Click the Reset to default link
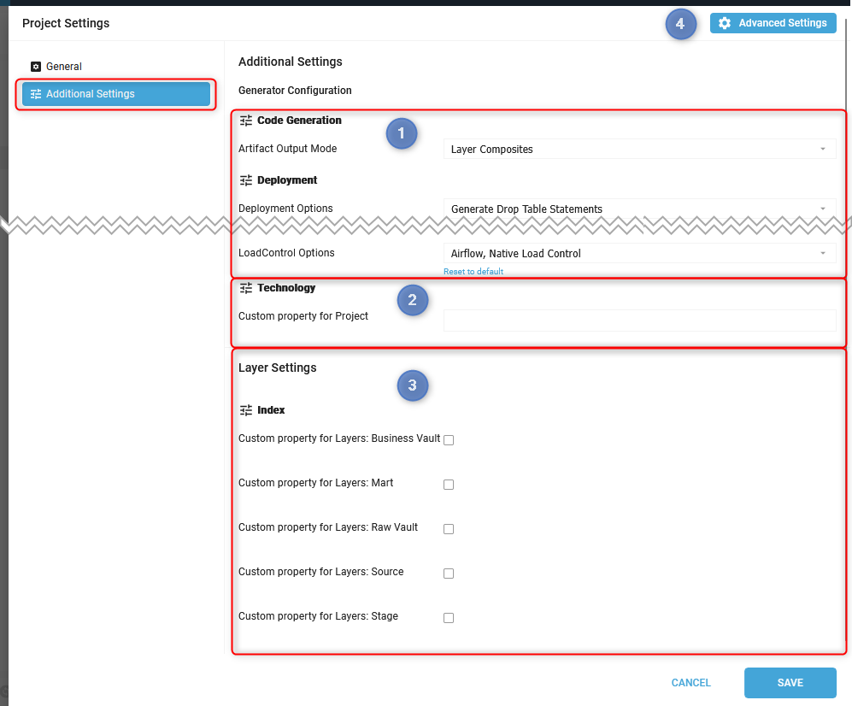The image size is (852, 706). click(473, 272)
